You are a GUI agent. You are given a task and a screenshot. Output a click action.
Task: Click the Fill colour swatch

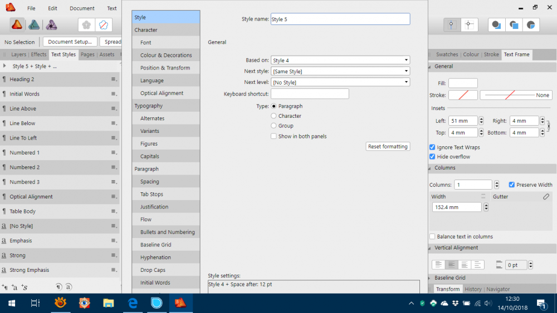[463, 83]
